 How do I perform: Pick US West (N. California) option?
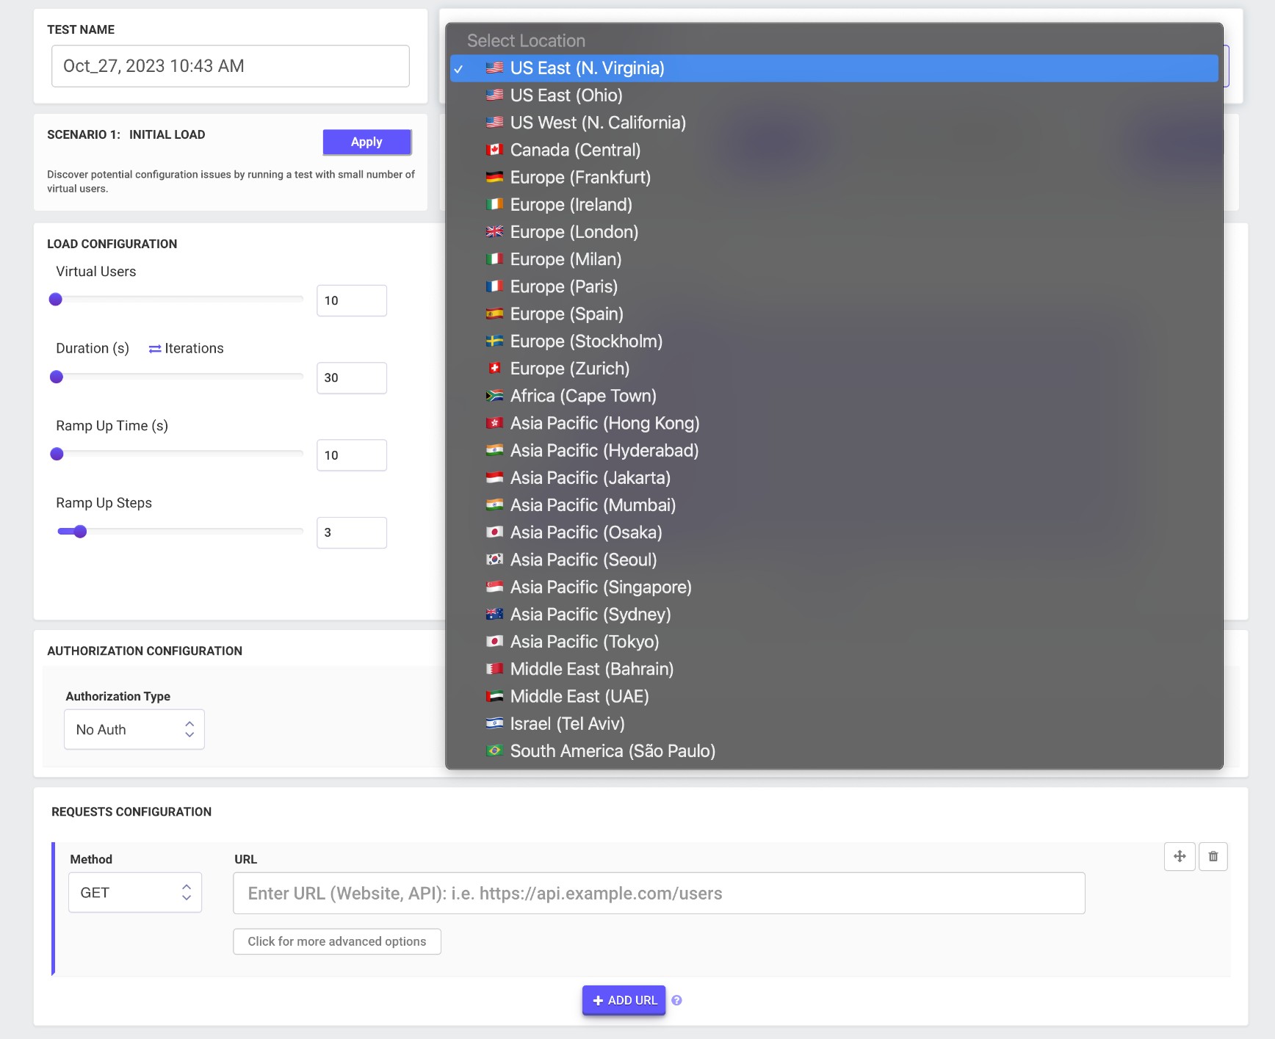pyautogui.click(x=834, y=123)
